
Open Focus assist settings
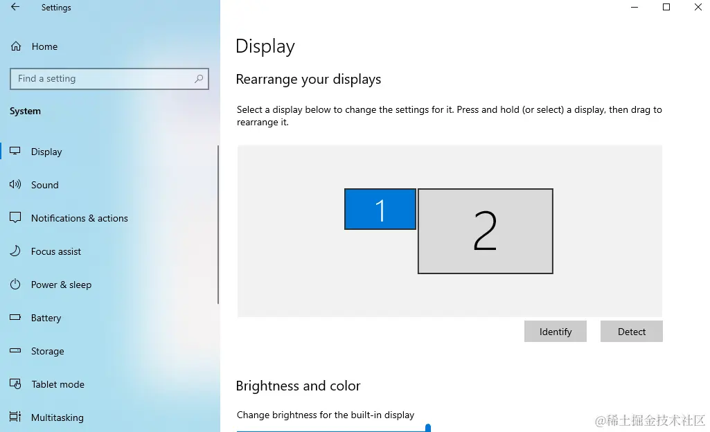(x=55, y=251)
